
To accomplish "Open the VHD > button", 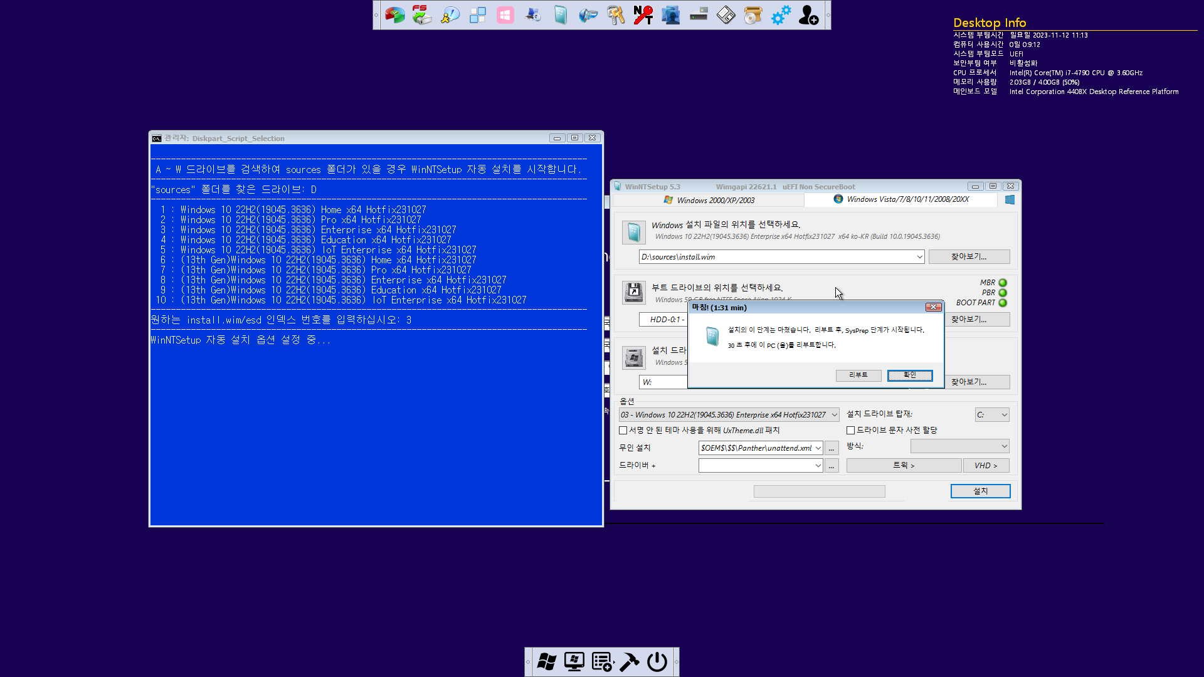I will point(986,465).
